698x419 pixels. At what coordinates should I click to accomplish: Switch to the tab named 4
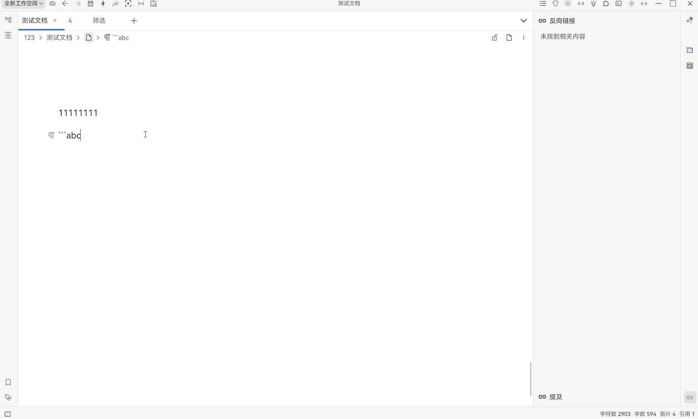[x=70, y=21]
